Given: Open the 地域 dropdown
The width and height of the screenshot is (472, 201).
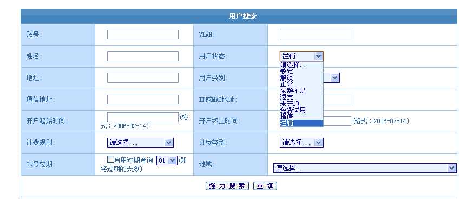Looking at the screenshot, I should (x=365, y=168).
